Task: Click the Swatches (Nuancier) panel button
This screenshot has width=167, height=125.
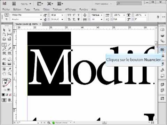Action: pos(162,50)
